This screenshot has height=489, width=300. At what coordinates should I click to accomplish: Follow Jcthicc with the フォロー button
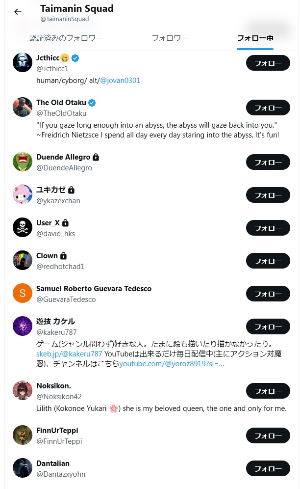(x=268, y=63)
